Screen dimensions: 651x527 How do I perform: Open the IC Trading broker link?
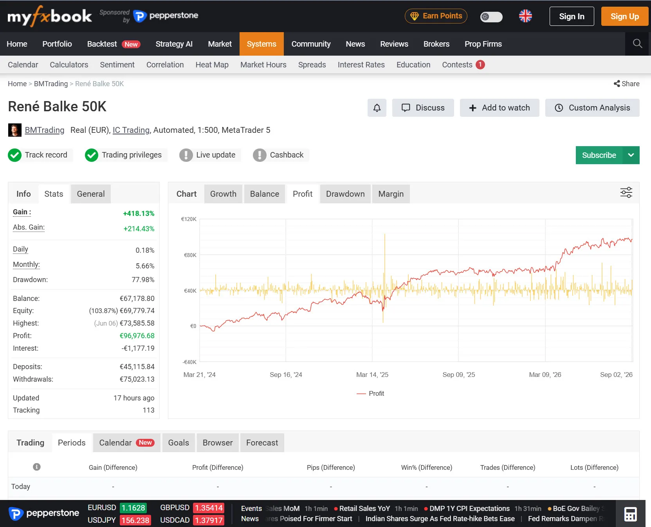pos(131,130)
